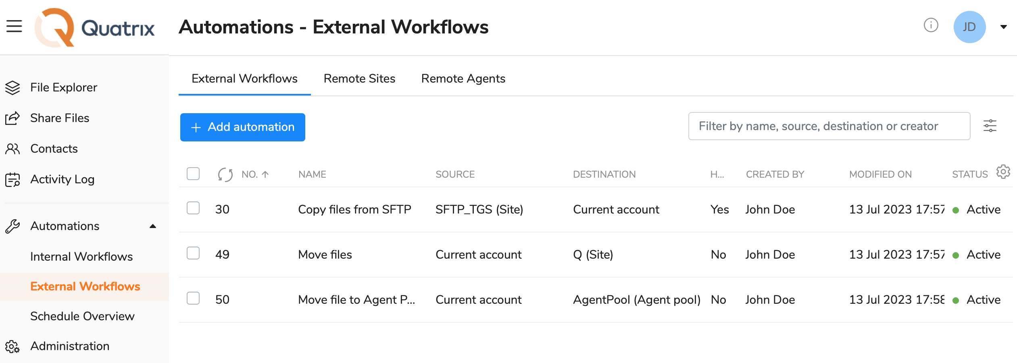The width and height of the screenshot is (1017, 363).
Task: Switch to the Remote Sites tab
Action: click(359, 79)
